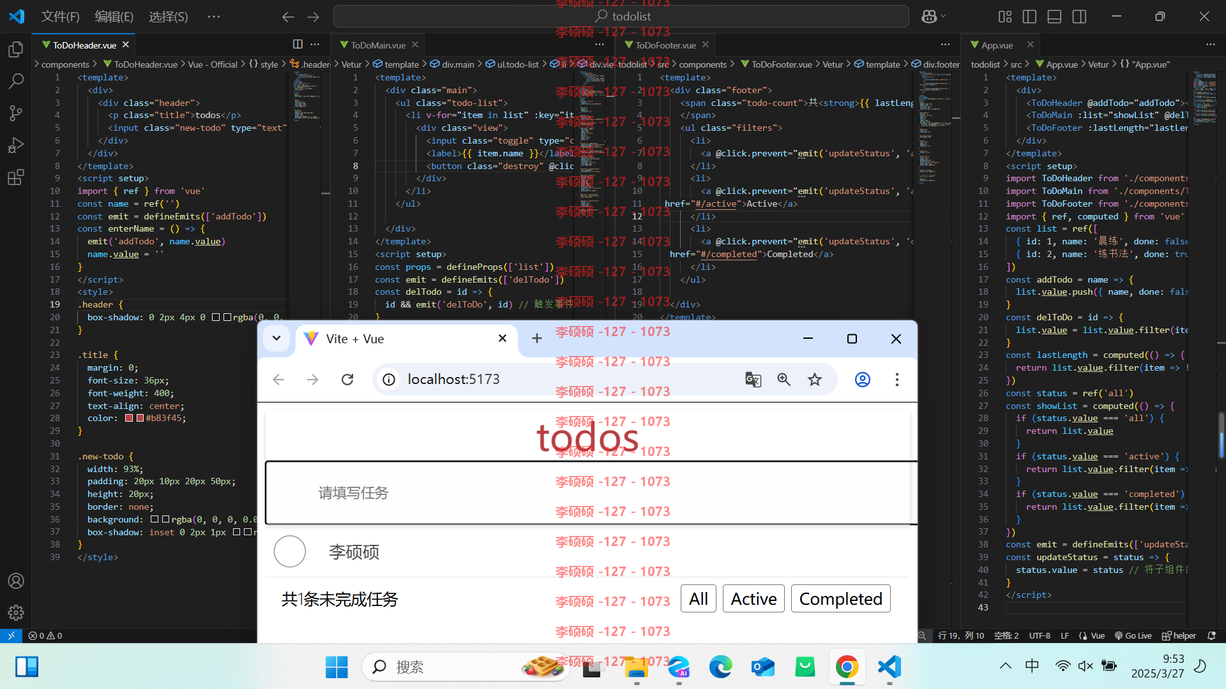
Task: Go back in VS Code navigation history
Action: pos(288,17)
